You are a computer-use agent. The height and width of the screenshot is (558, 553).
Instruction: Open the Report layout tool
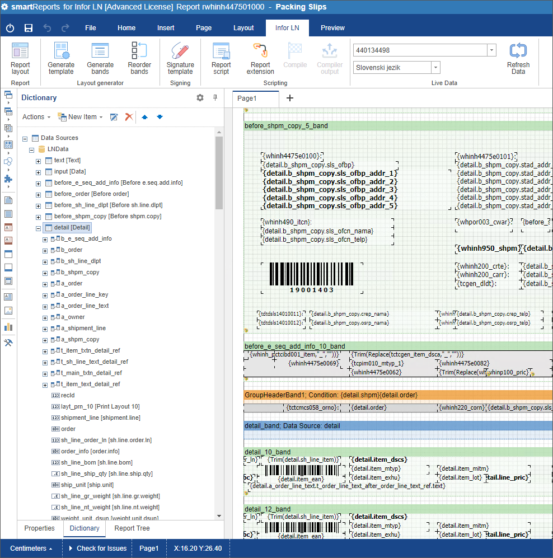(x=20, y=58)
